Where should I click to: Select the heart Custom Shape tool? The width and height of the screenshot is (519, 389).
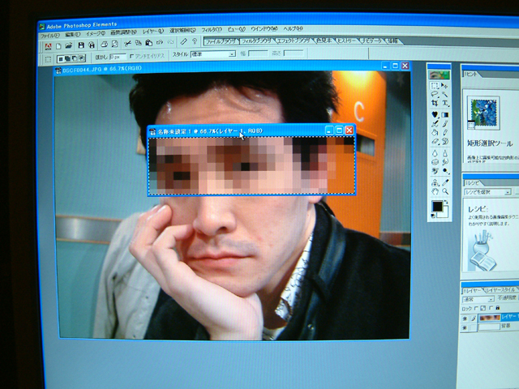(435, 114)
